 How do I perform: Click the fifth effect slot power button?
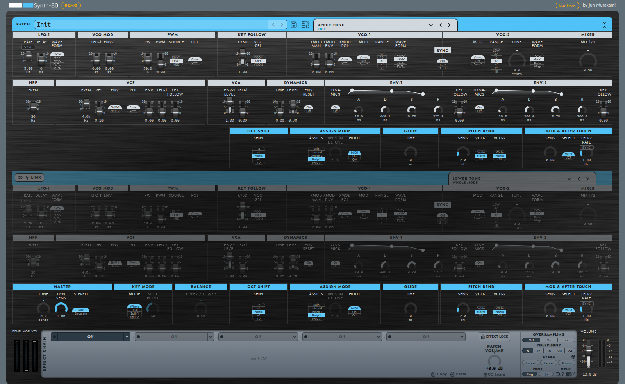(389, 336)
